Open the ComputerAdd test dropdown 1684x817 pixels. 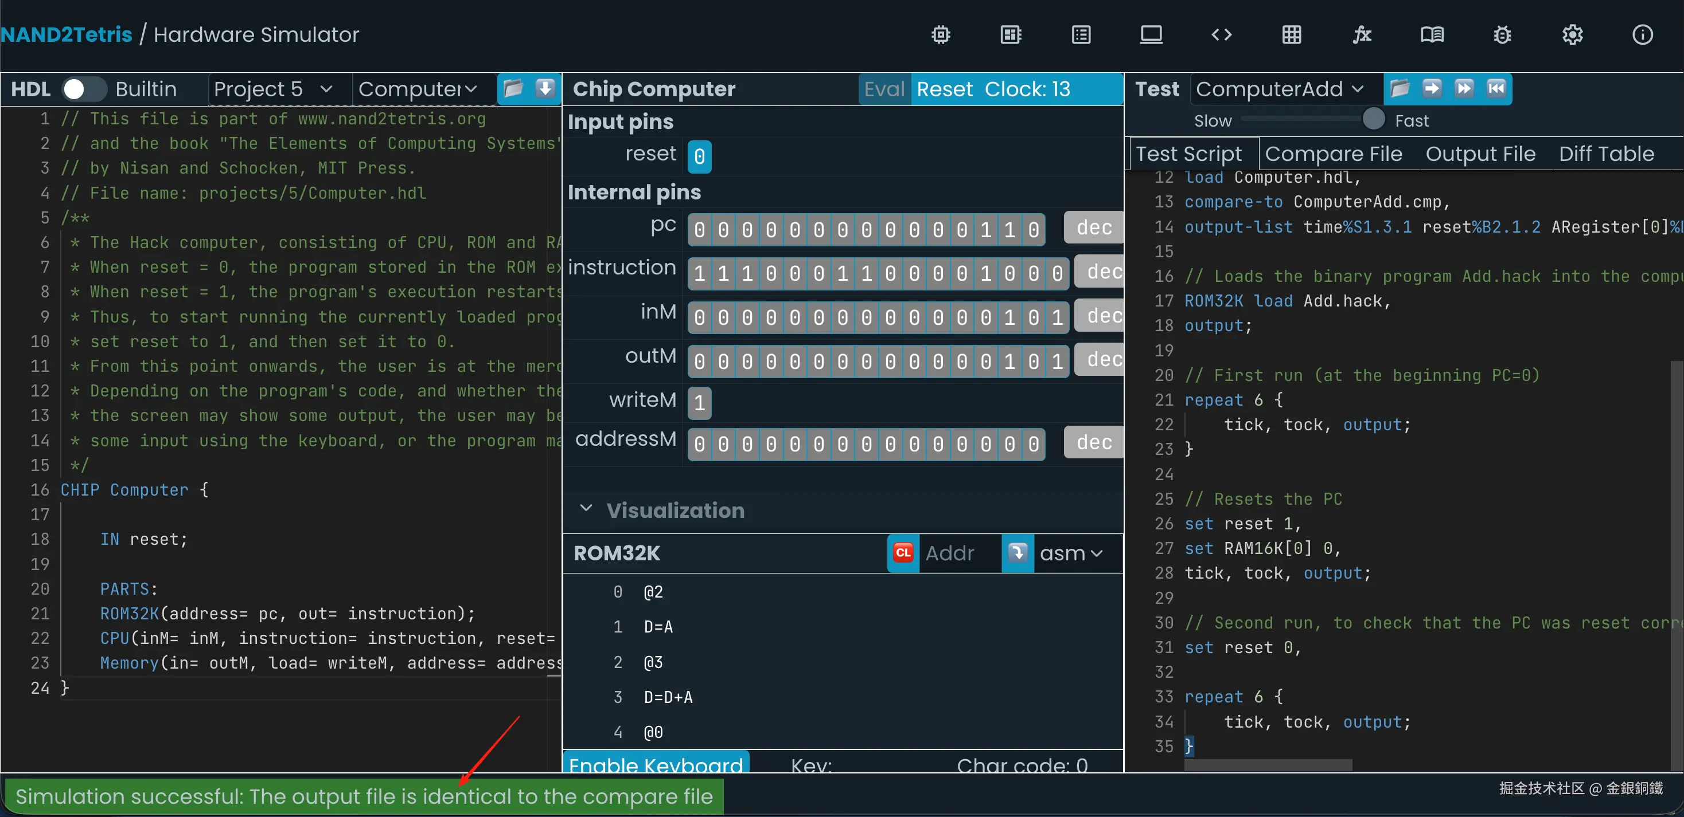coord(1280,89)
